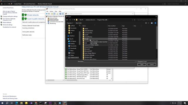
Task: Open the view options dropdown arrow
Action: [149, 23]
